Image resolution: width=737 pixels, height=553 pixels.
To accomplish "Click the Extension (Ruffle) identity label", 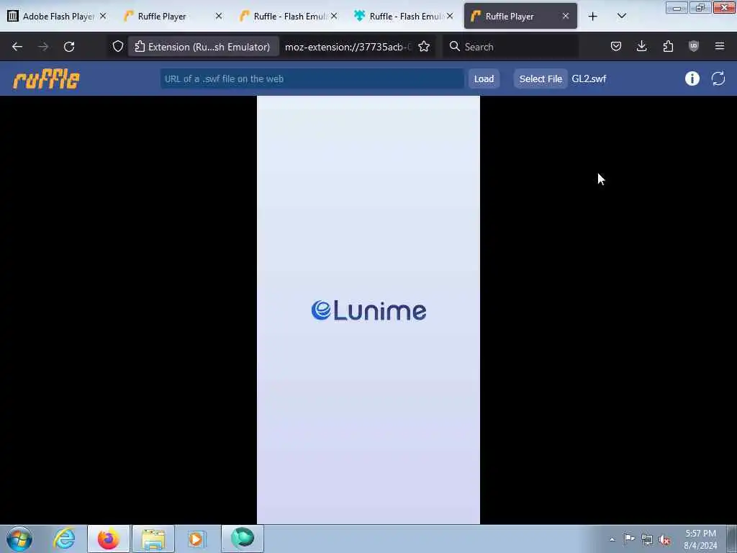I will [x=203, y=47].
